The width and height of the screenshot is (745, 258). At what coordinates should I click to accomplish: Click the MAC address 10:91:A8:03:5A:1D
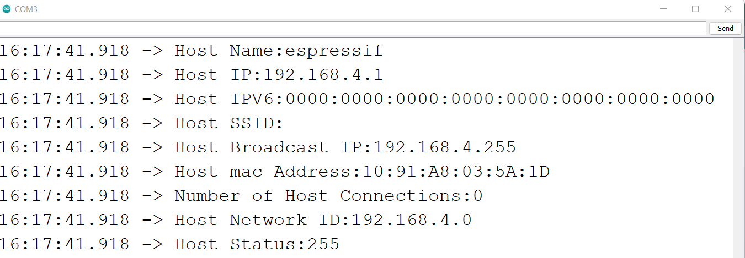456,172
